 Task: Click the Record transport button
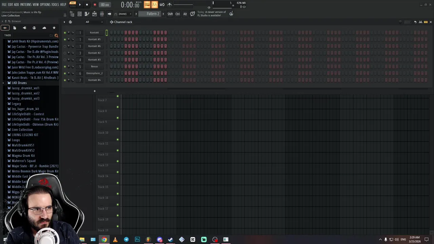click(x=95, y=5)
